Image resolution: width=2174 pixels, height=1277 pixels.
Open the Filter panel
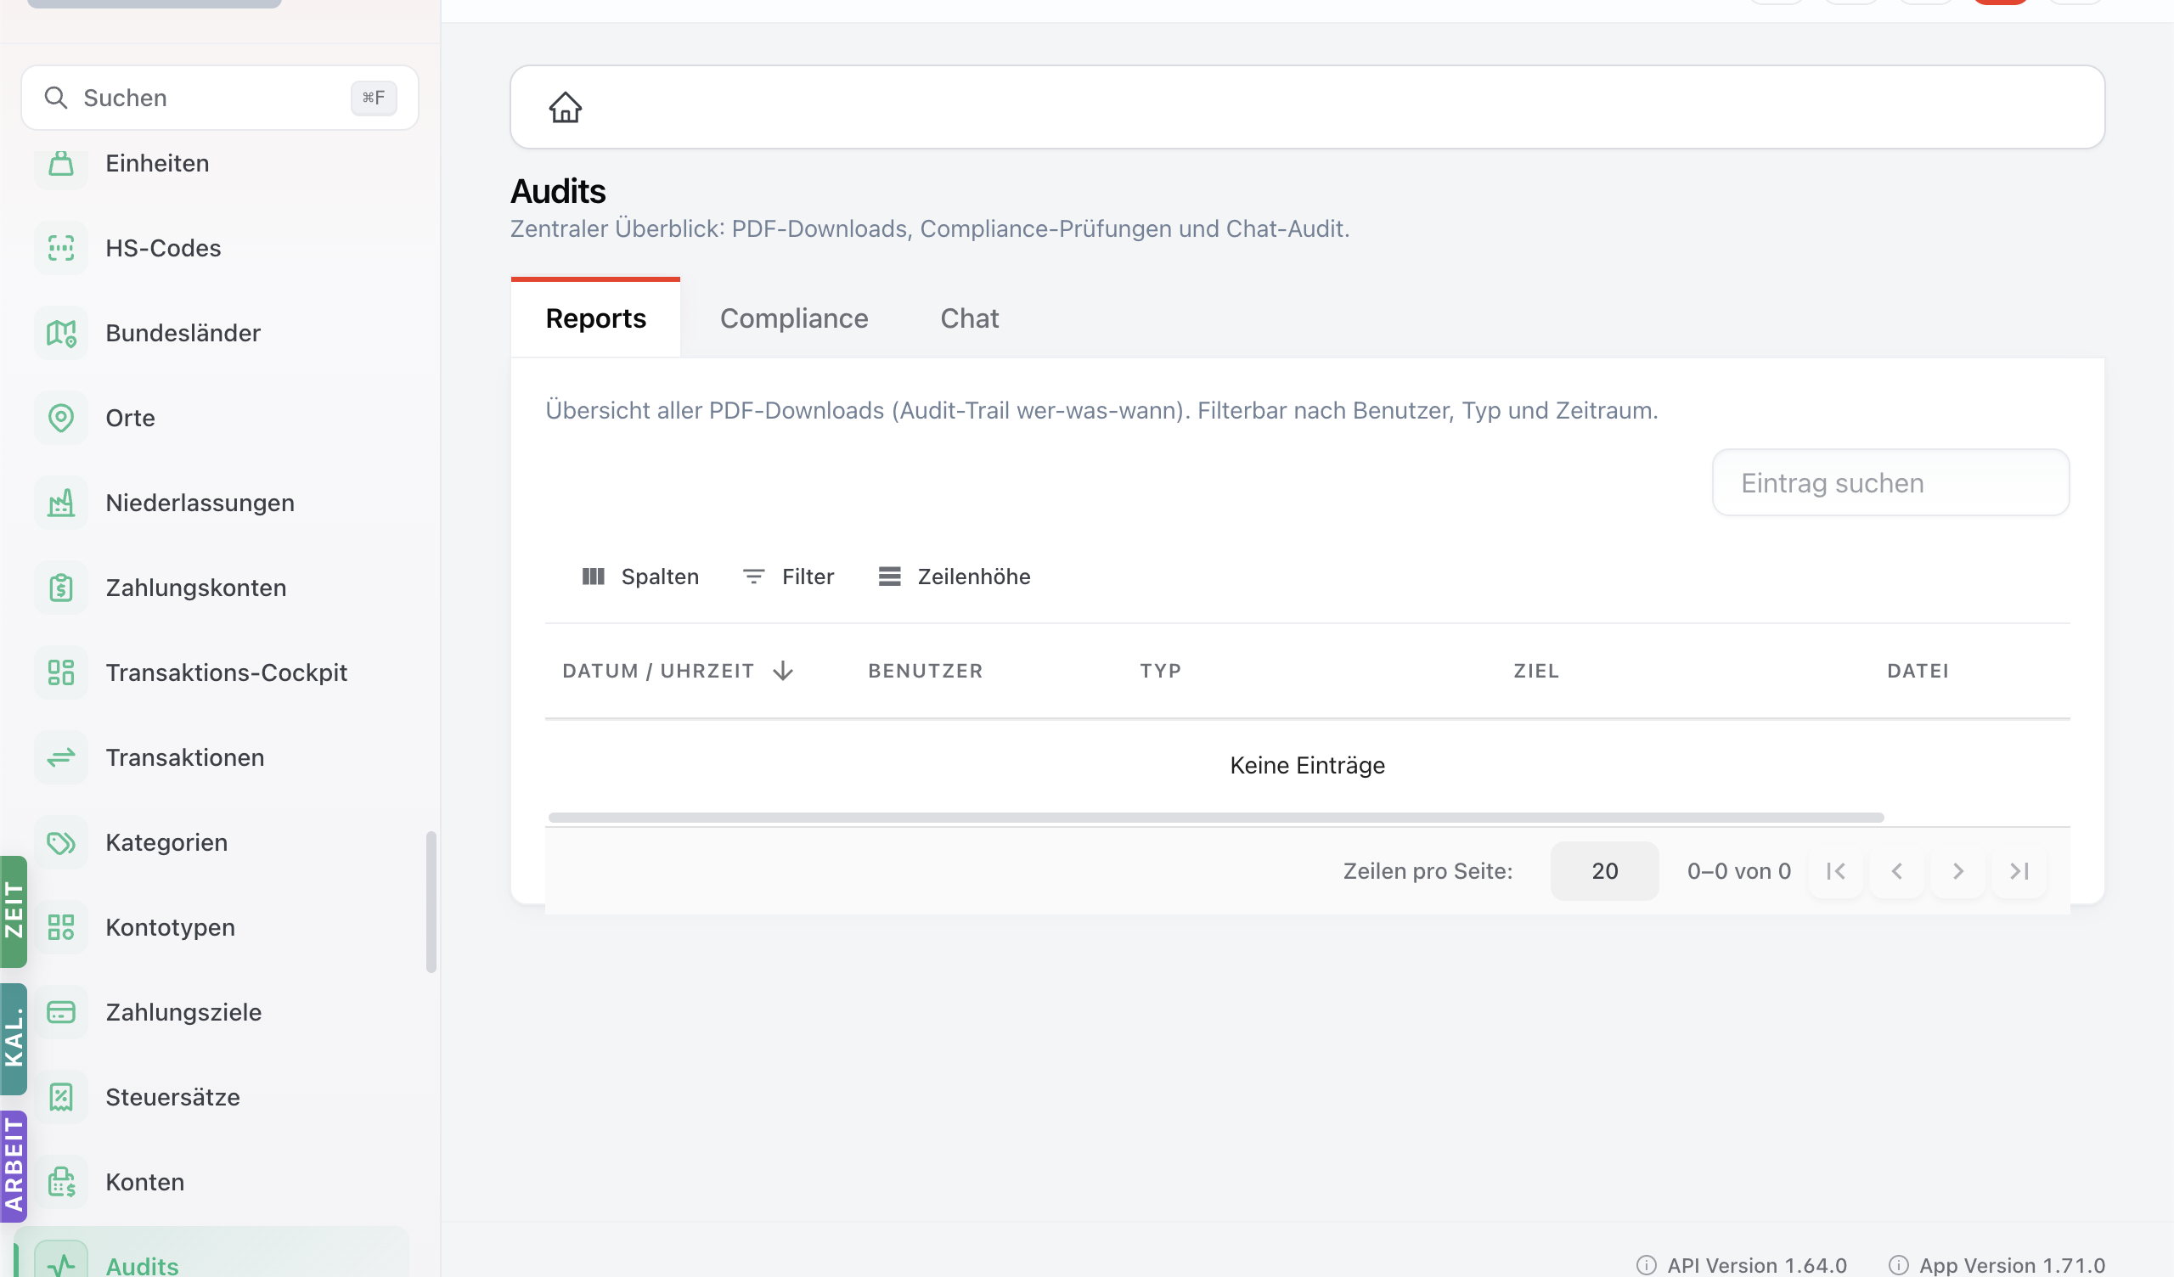[x=789, y=577]
